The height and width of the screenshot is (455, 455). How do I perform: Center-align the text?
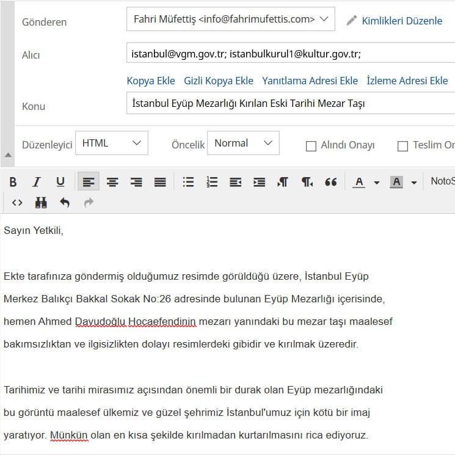point(112,182)
